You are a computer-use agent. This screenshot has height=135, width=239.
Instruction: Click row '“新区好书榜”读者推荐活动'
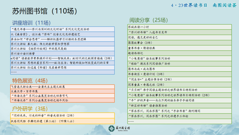point(180,106)
